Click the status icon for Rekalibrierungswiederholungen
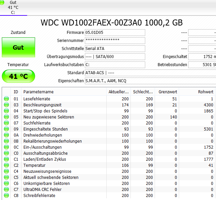 pos(6,141)
